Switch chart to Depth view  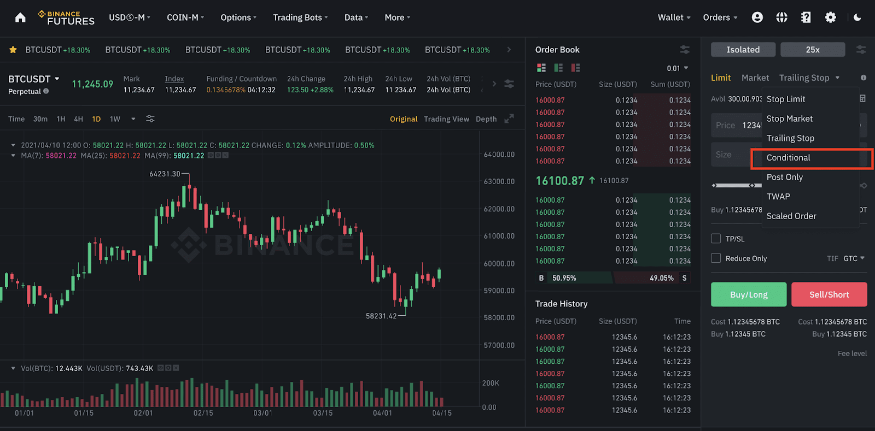(486, 119)
